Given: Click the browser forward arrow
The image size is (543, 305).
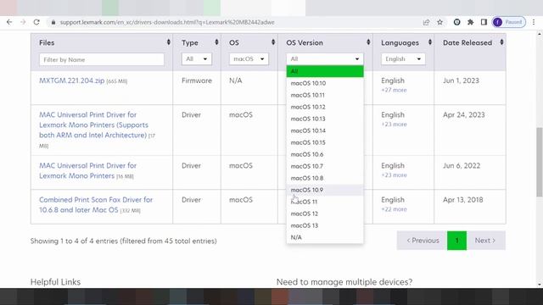Looking at the screenshot, I should point(23,22).
